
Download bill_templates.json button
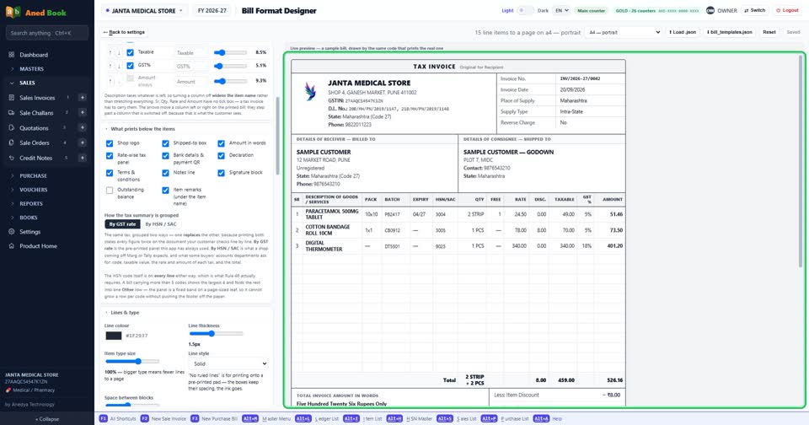730,32
